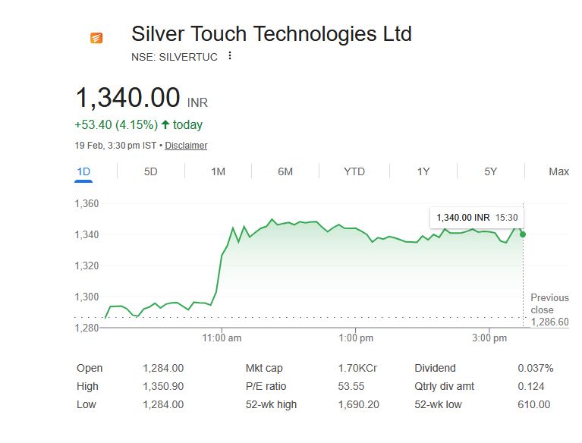Select the 1D time range tab
582x443 pixels.
pos(83,171)
